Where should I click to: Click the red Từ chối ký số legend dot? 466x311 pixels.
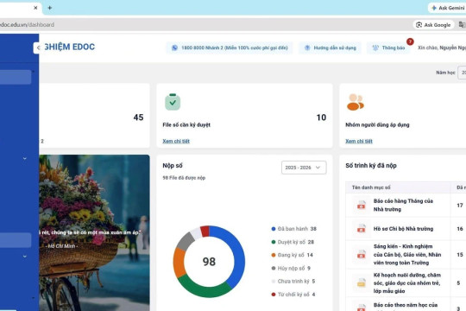pos(274,295)
